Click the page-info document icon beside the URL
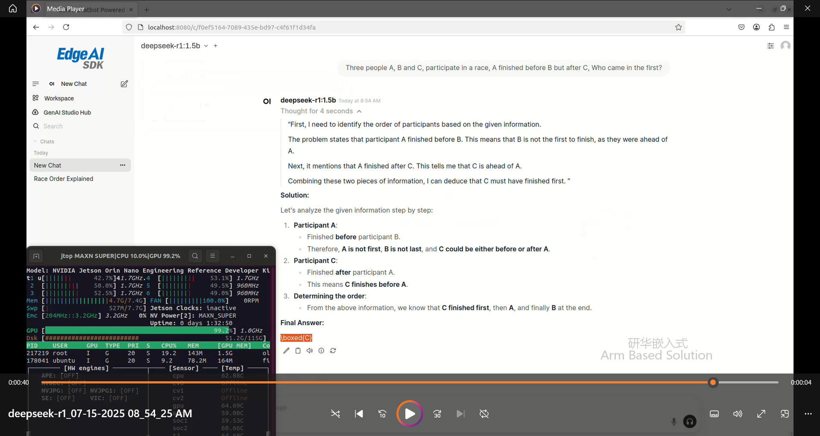 pos(141,27)
